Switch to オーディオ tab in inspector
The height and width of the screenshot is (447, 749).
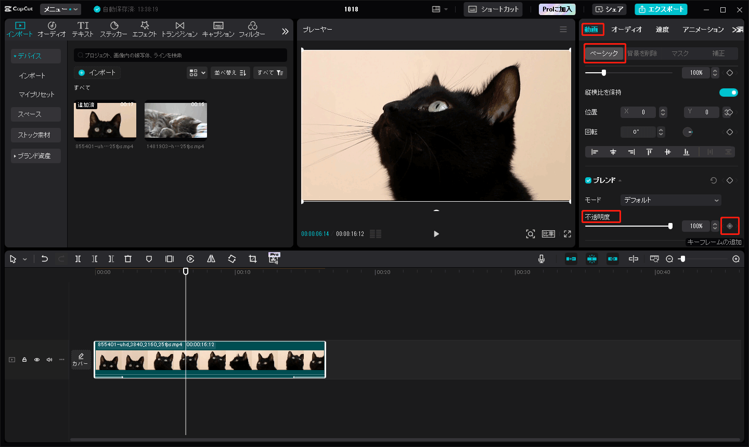[x=627, y=30]
